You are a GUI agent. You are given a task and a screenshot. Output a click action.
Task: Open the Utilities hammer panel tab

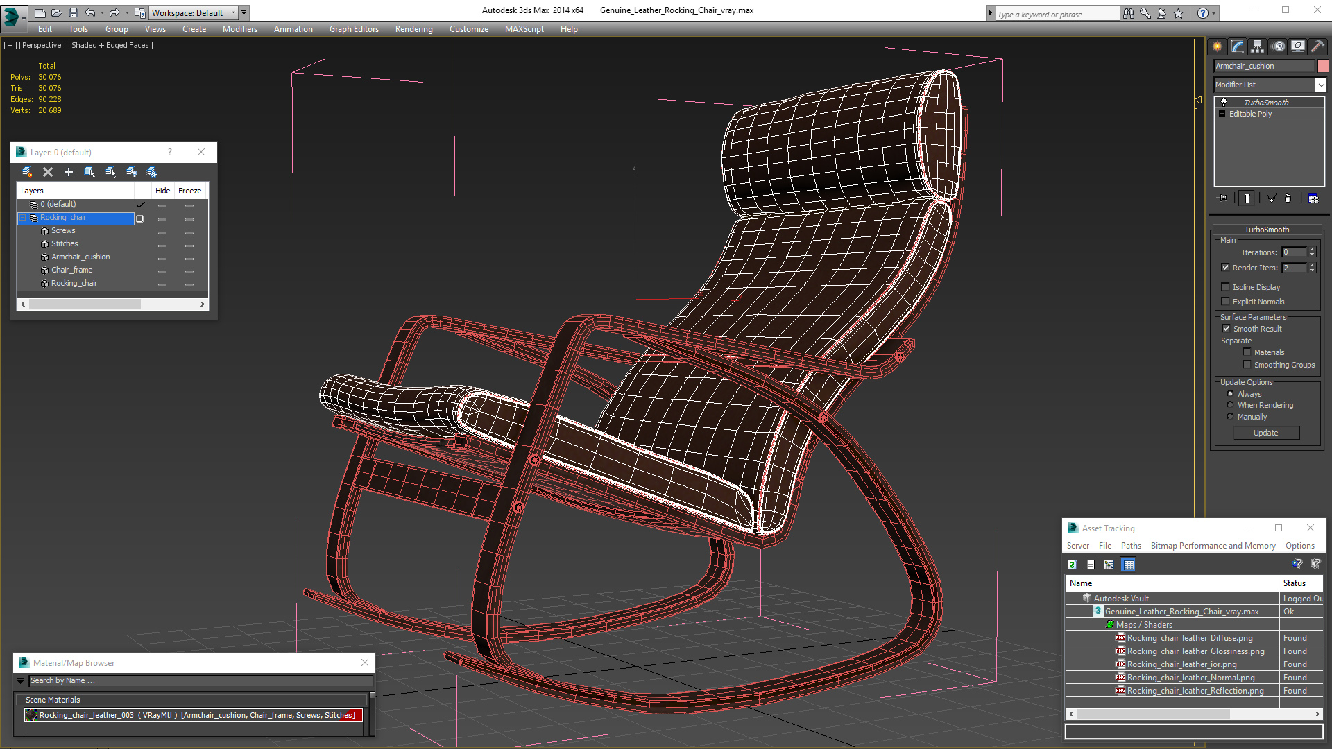point(1317,46)
